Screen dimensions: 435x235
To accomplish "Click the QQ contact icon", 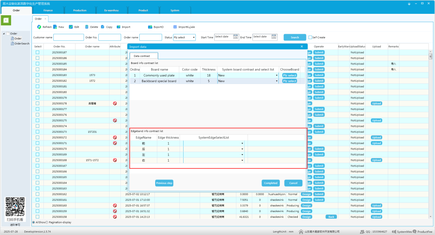I will coord(362,232).
